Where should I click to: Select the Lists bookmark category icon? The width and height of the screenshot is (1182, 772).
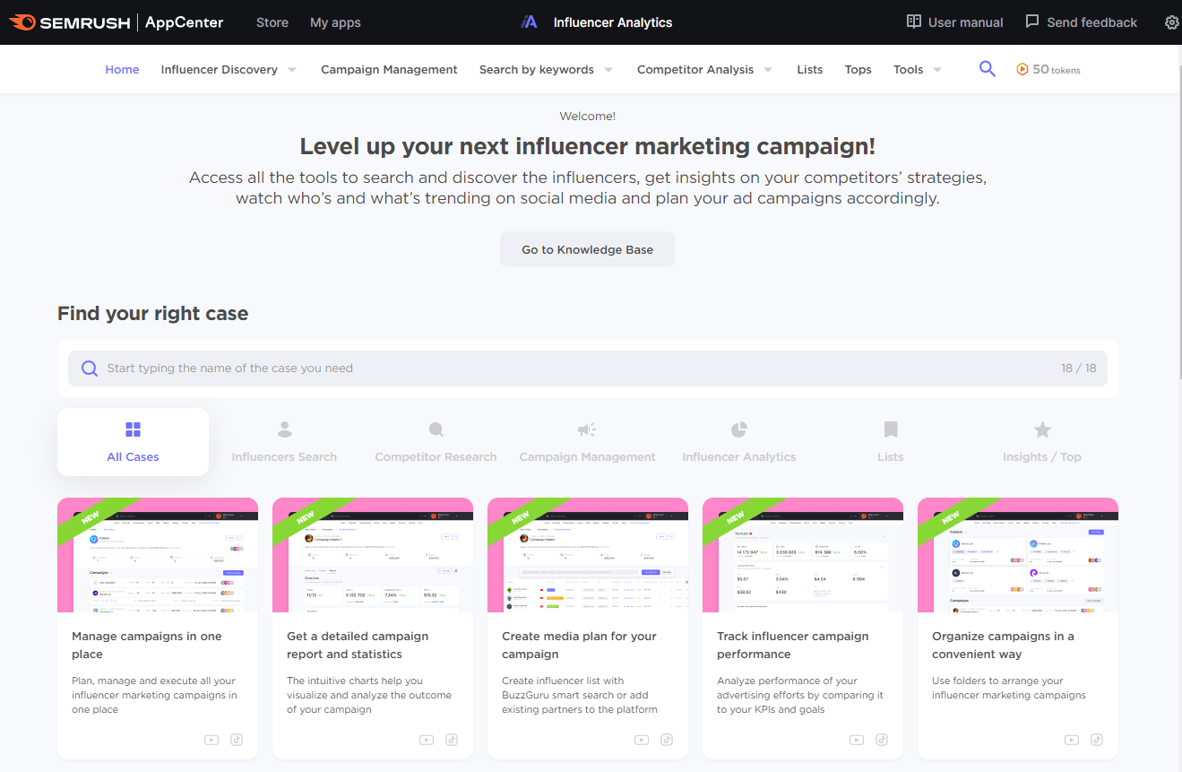click(x=890, y=429)
